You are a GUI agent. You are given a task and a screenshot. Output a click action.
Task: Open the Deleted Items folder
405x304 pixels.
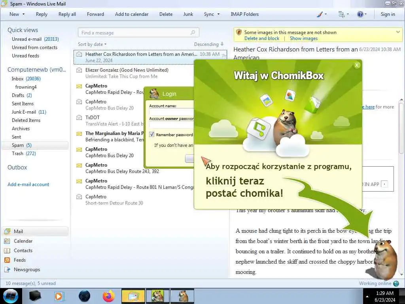[x=26, y=120]
